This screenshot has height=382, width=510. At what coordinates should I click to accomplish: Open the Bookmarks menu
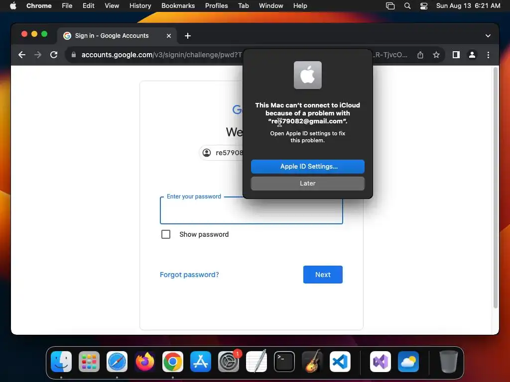point(178,6)
